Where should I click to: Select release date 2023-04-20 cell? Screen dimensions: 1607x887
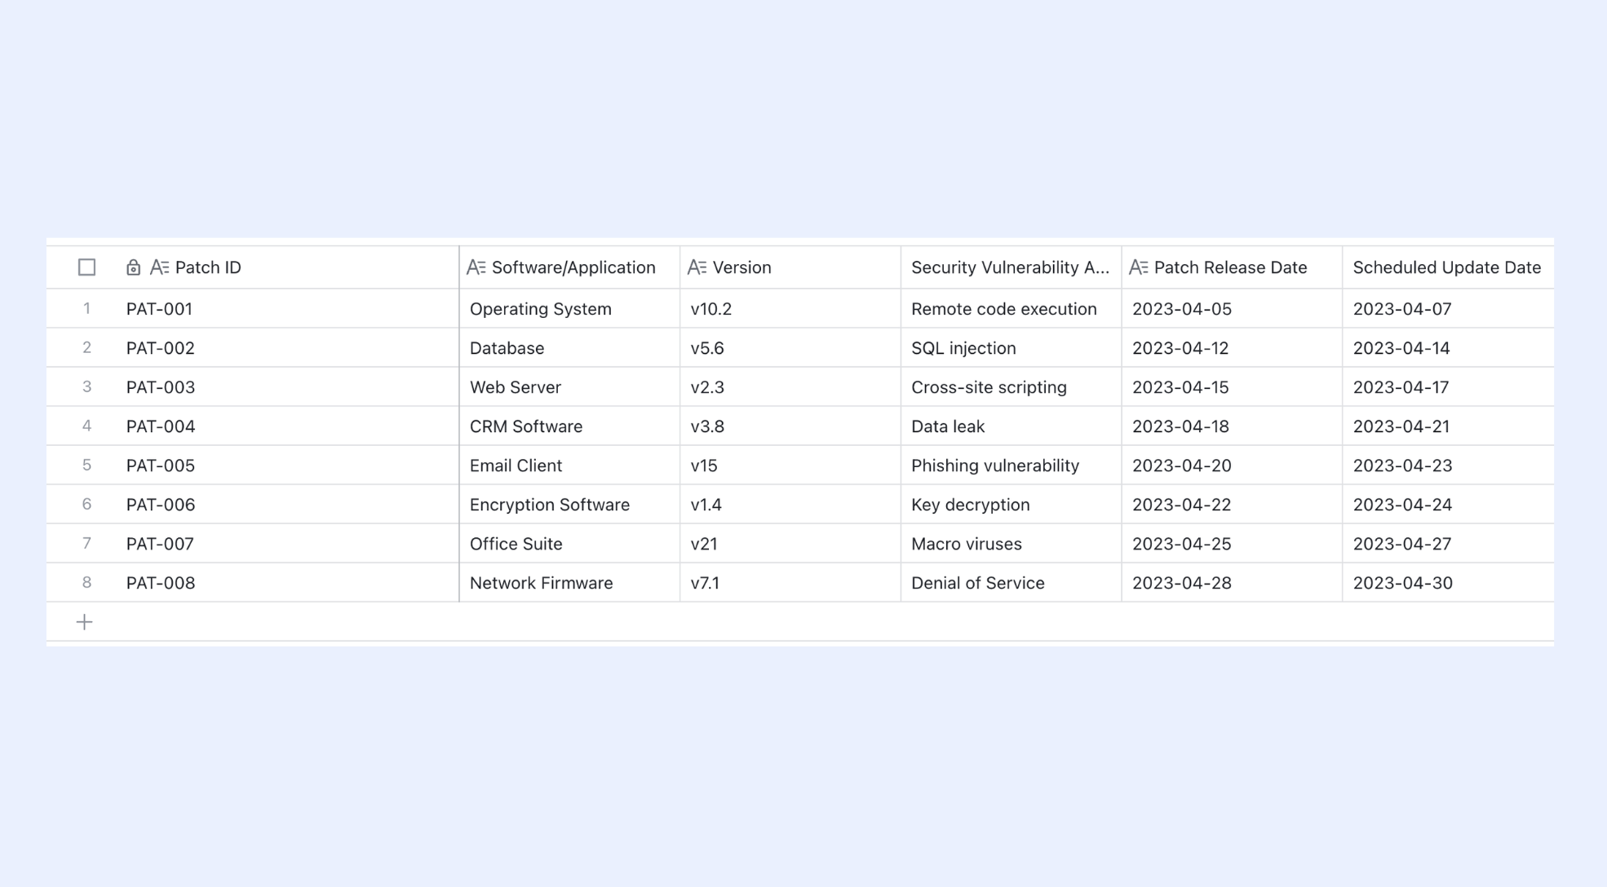1232,466
